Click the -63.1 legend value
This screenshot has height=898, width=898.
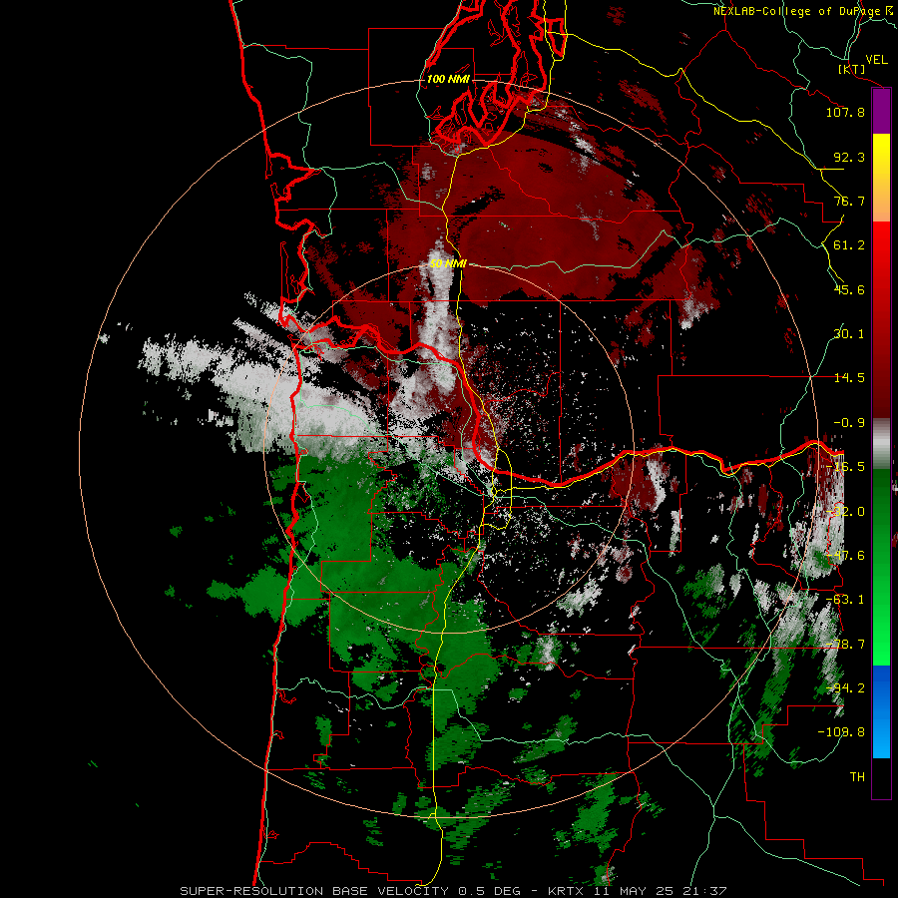click(845, 600)
